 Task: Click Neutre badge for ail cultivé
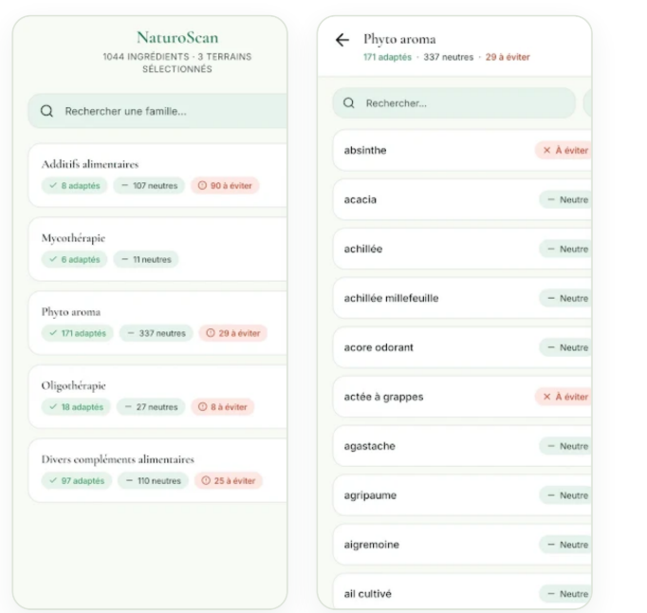565,594
